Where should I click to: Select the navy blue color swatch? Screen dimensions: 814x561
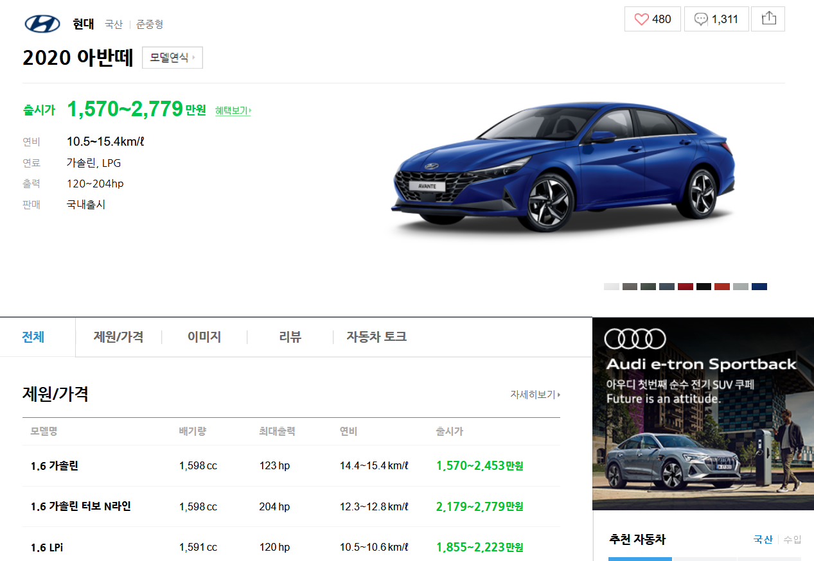point(759,286)
